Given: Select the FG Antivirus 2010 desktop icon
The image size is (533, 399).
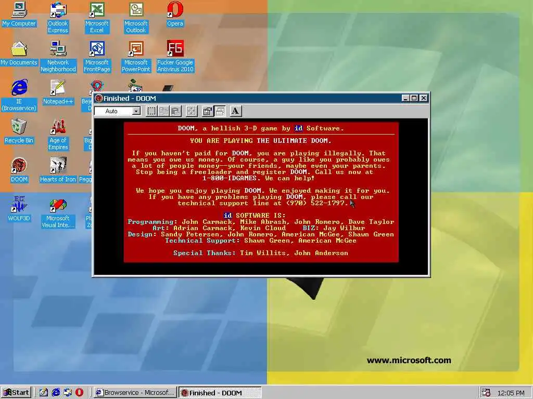Looking at the screenshot, I should (x=175, y=56).
